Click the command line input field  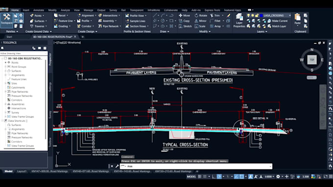coord(196,166)
